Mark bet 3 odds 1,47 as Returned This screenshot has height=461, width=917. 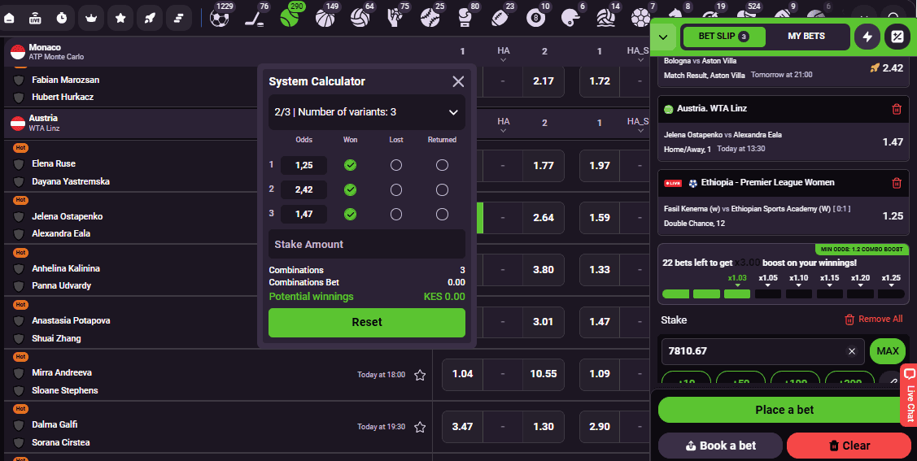coord(442,215)
